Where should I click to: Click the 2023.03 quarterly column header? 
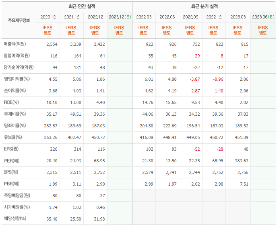coord(238,17)
